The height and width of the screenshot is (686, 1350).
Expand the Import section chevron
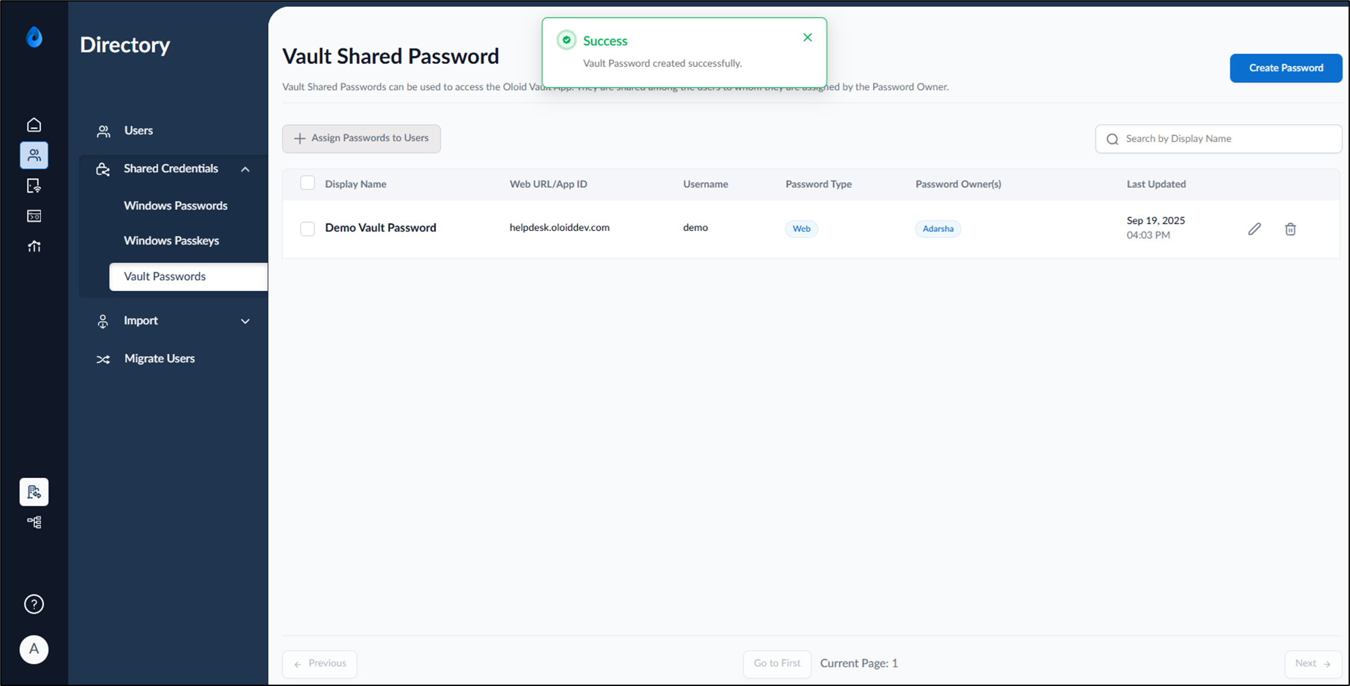[x=245, y=321]
